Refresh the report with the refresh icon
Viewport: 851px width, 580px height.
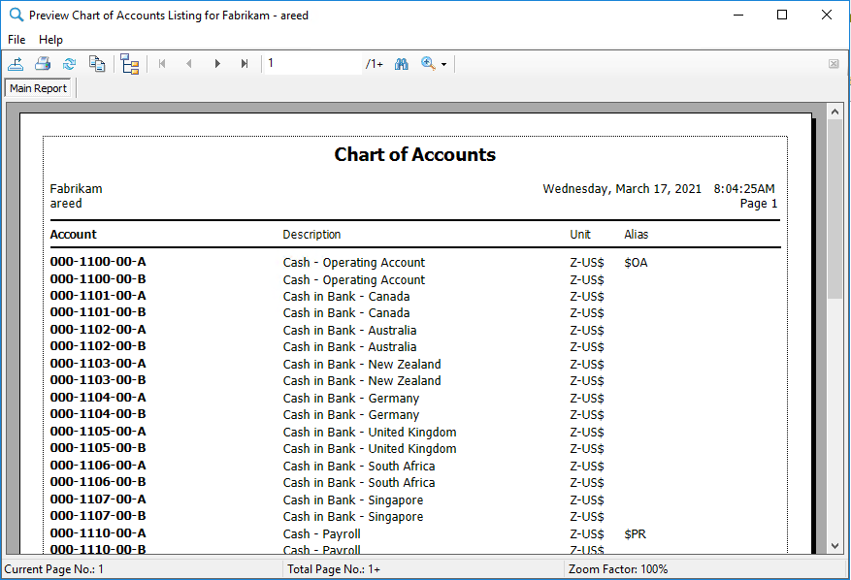(x=70, y=64)
